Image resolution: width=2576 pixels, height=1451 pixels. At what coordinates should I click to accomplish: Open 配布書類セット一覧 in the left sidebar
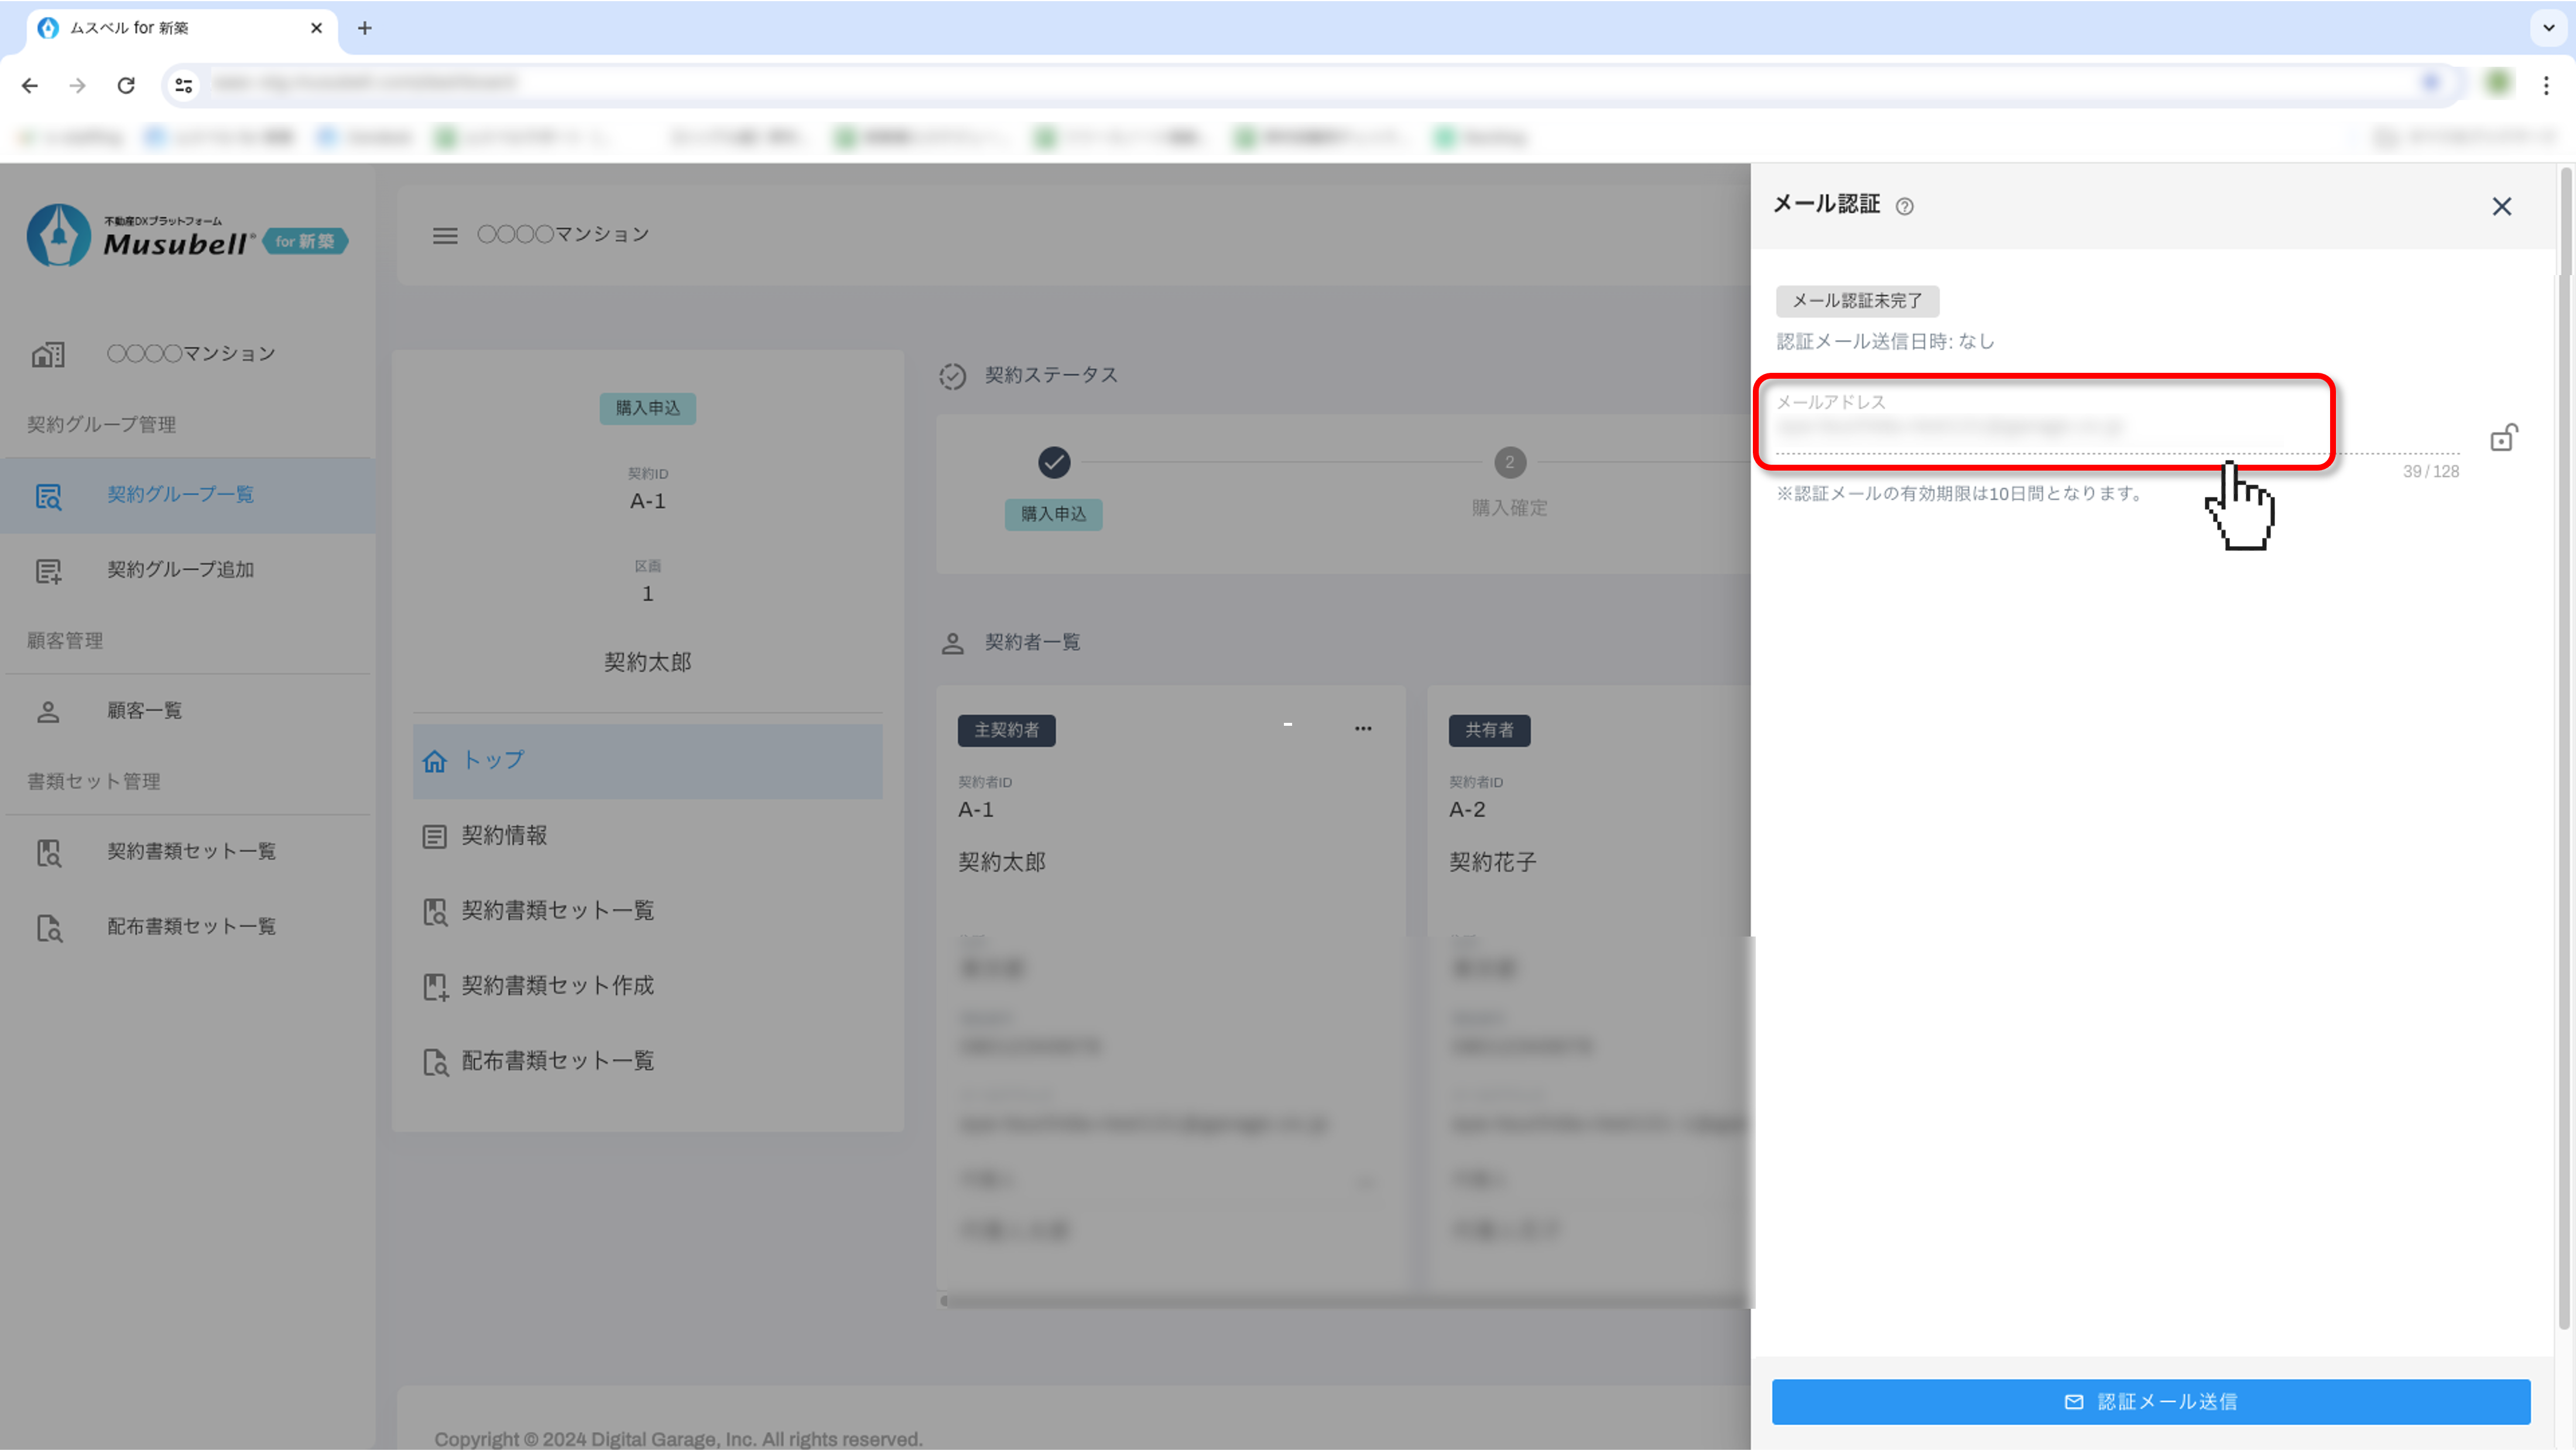pyautogui.click(x=190, y=927)
